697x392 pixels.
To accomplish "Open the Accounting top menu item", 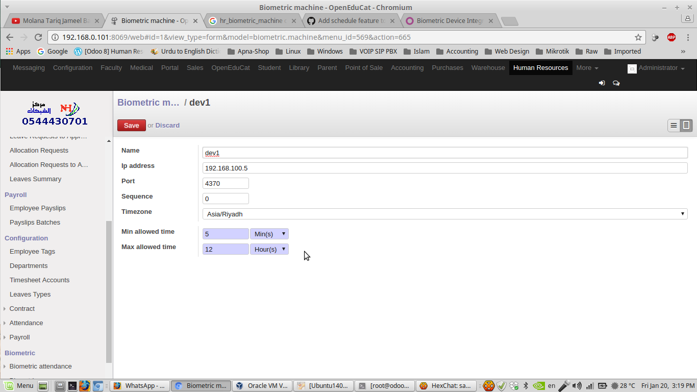I will [407, 68].
